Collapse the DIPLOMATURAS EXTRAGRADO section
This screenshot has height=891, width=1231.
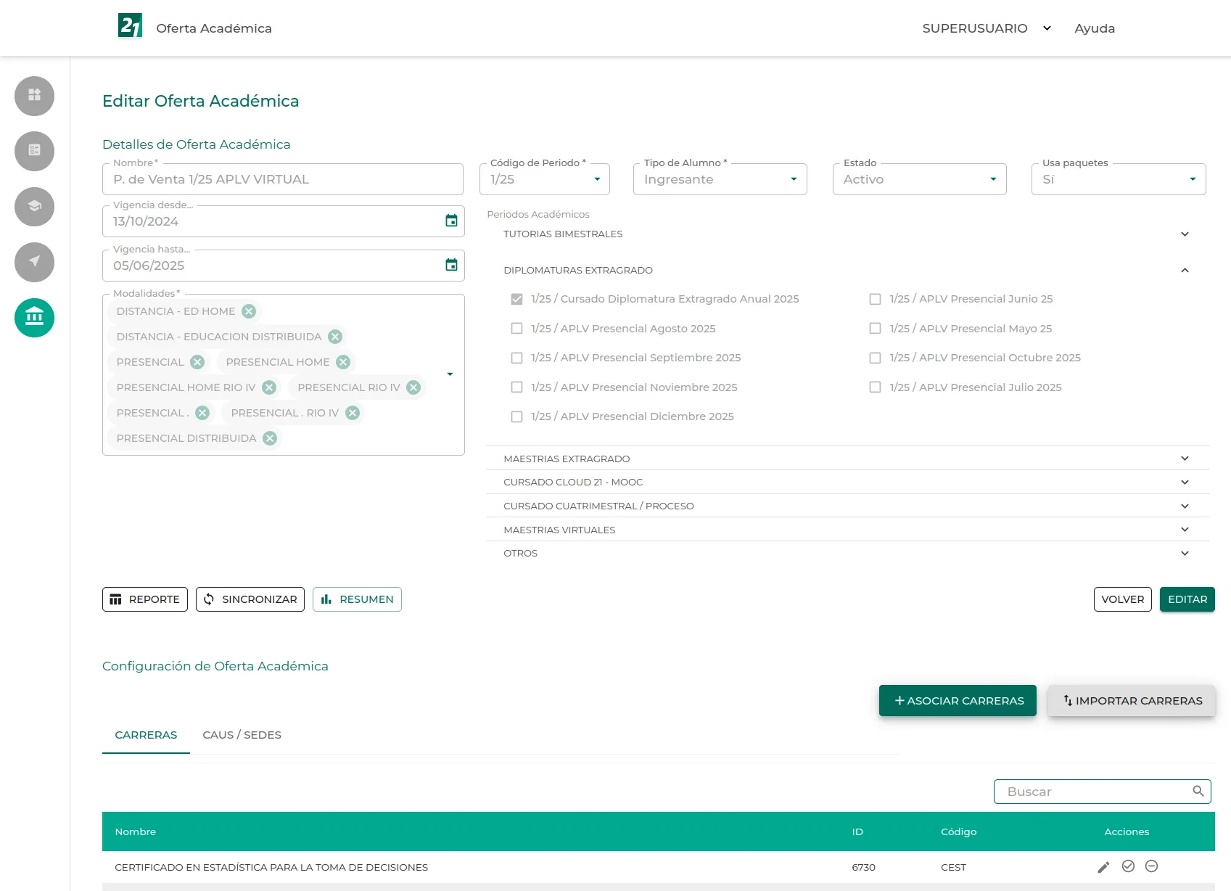[x=1185, y=269]
